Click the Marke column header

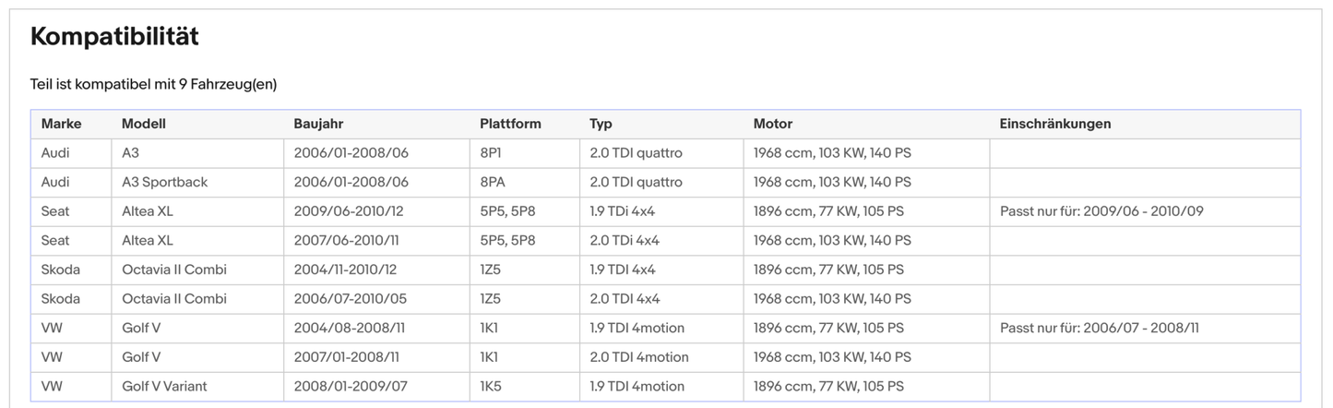coord(61,124)
